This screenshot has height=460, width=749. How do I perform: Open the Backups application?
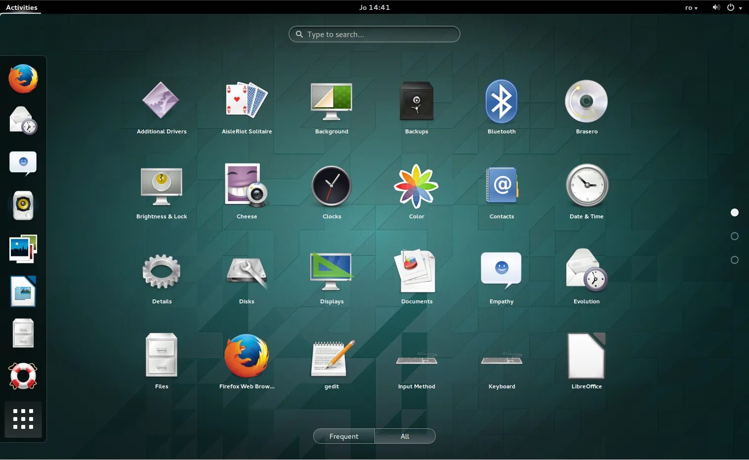[x=416, y=101]
